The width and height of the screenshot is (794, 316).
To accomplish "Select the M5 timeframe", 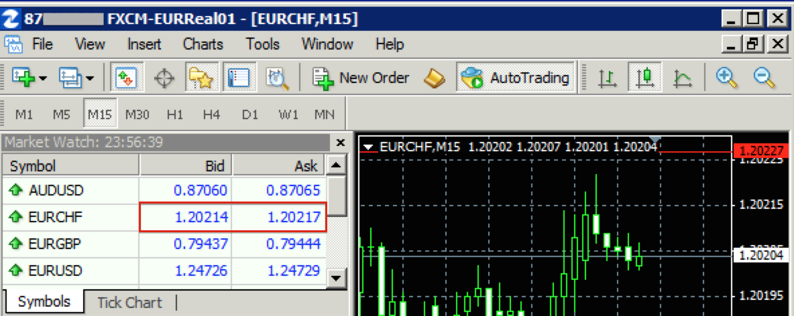I will (x=61, y=114).
